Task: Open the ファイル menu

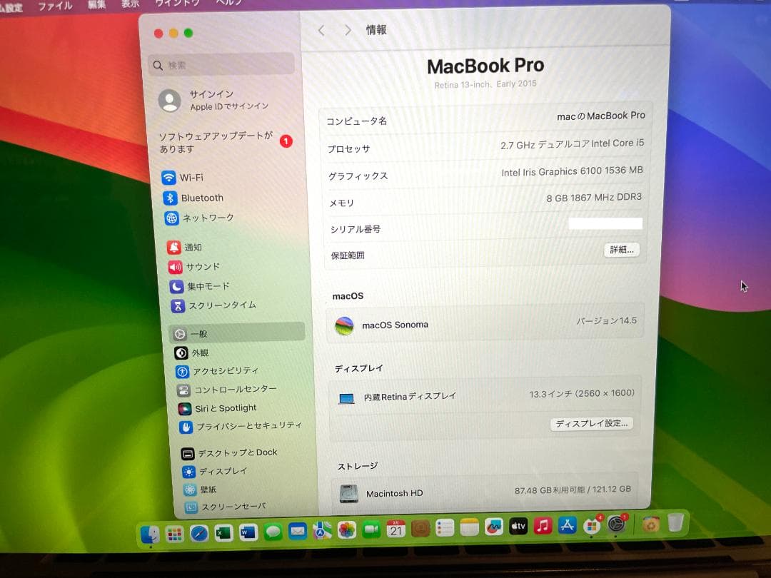Action: click(55, 5)
